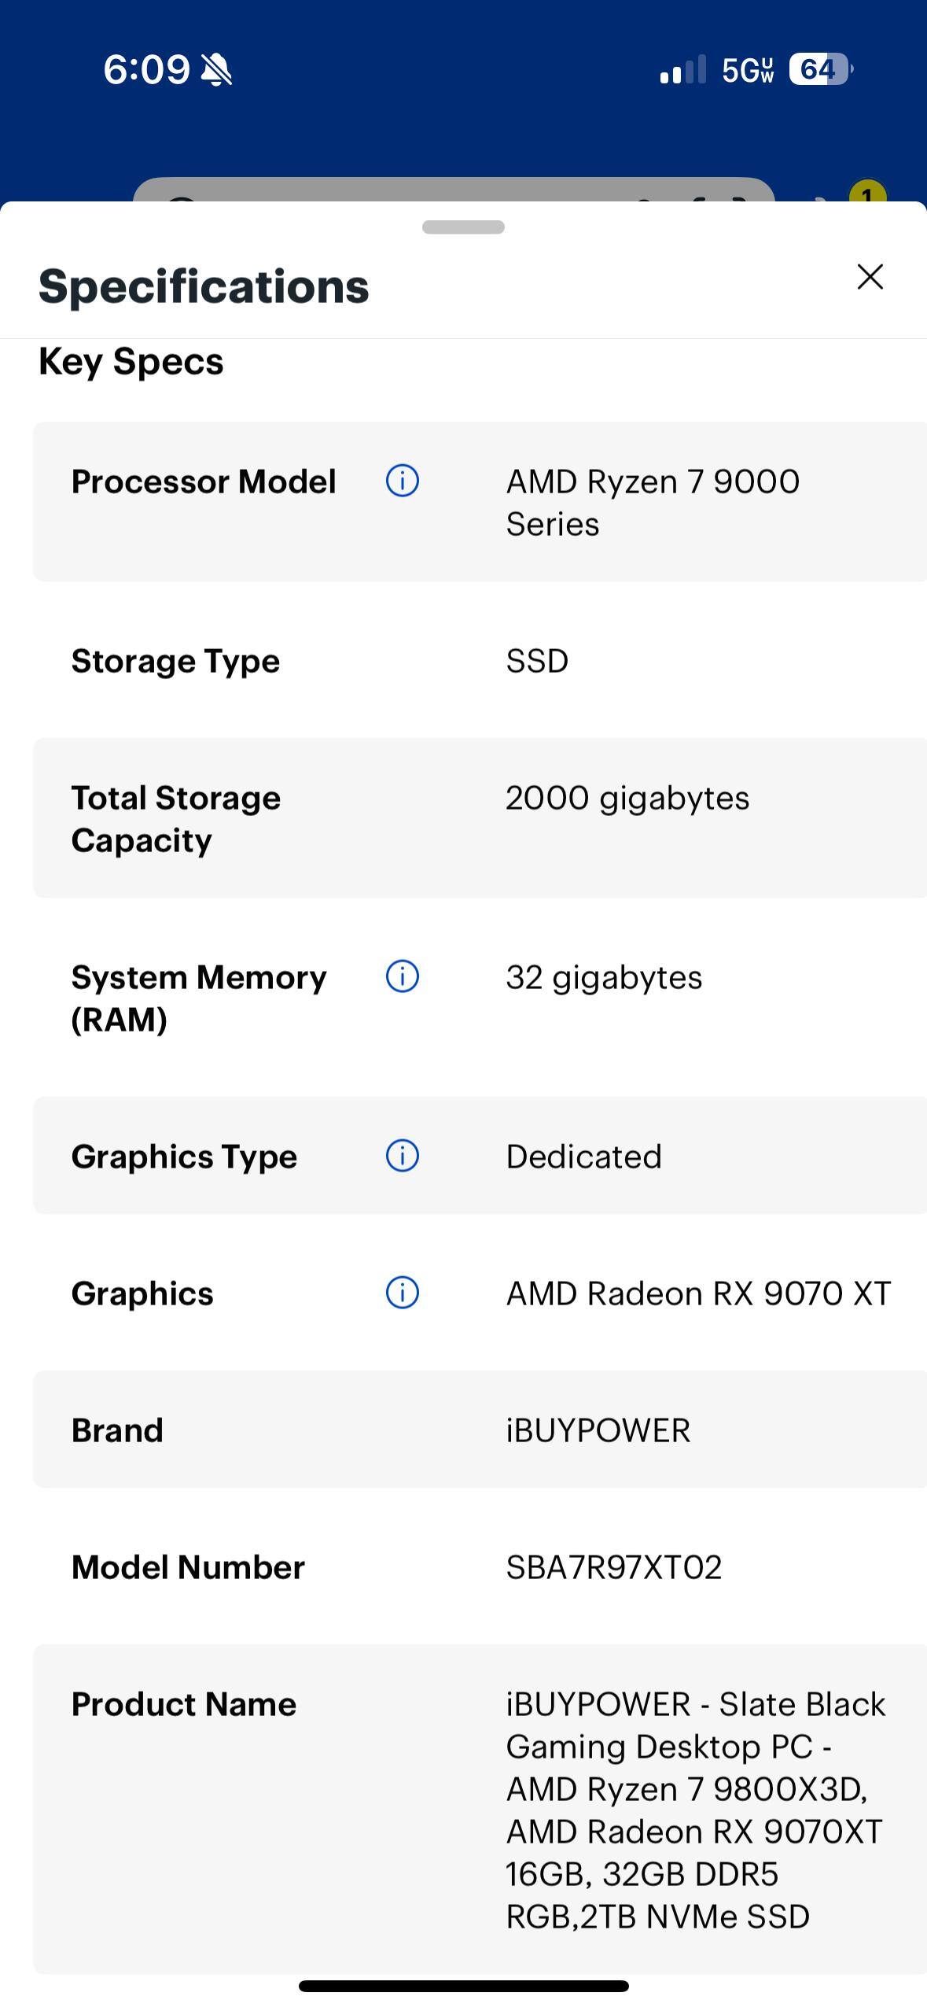
Task: Tap info icon next to Processor Model
Action: [402, 480]
